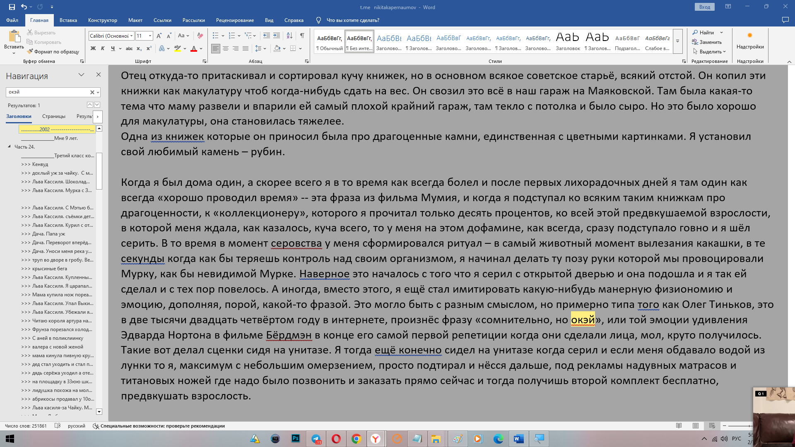This screenshot has width=795, height=447.
Task: Center align the paragraph
Action: point(226,48)
